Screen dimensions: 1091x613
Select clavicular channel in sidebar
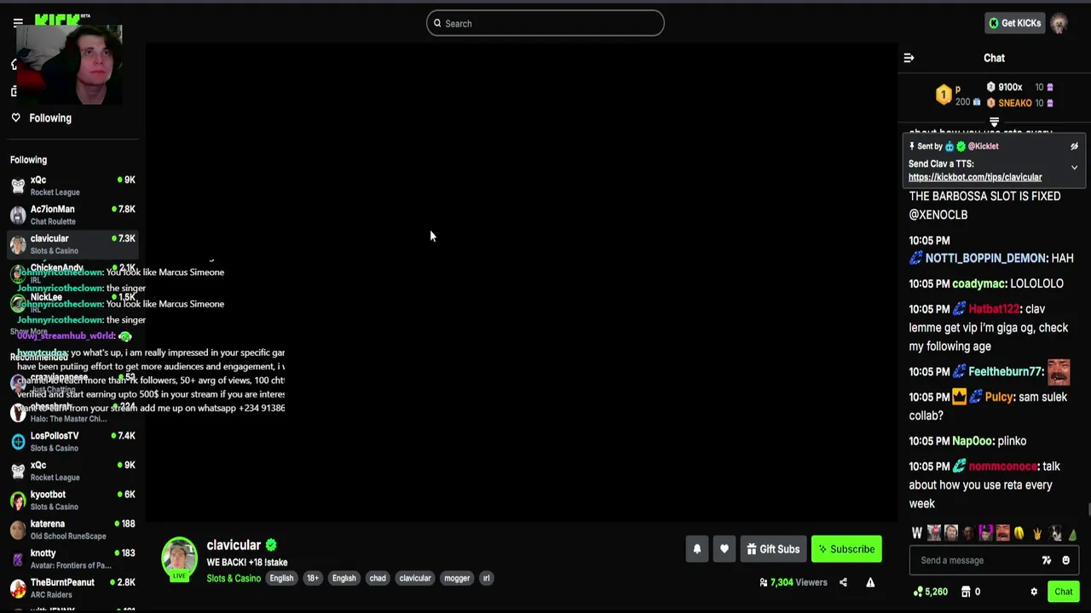(72, 244)
